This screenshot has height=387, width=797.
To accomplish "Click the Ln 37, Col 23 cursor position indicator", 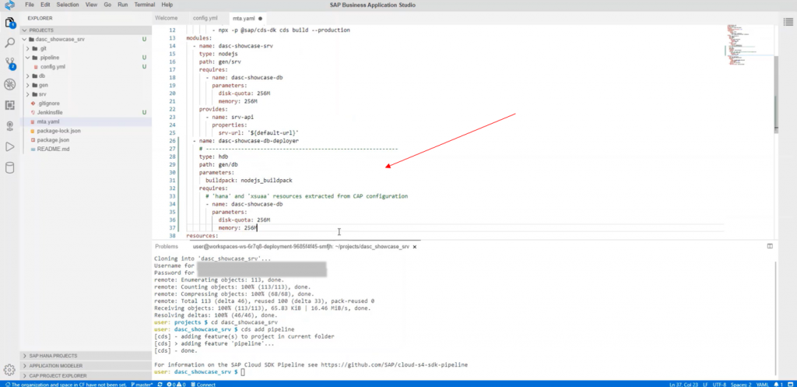I will [684, 385].
